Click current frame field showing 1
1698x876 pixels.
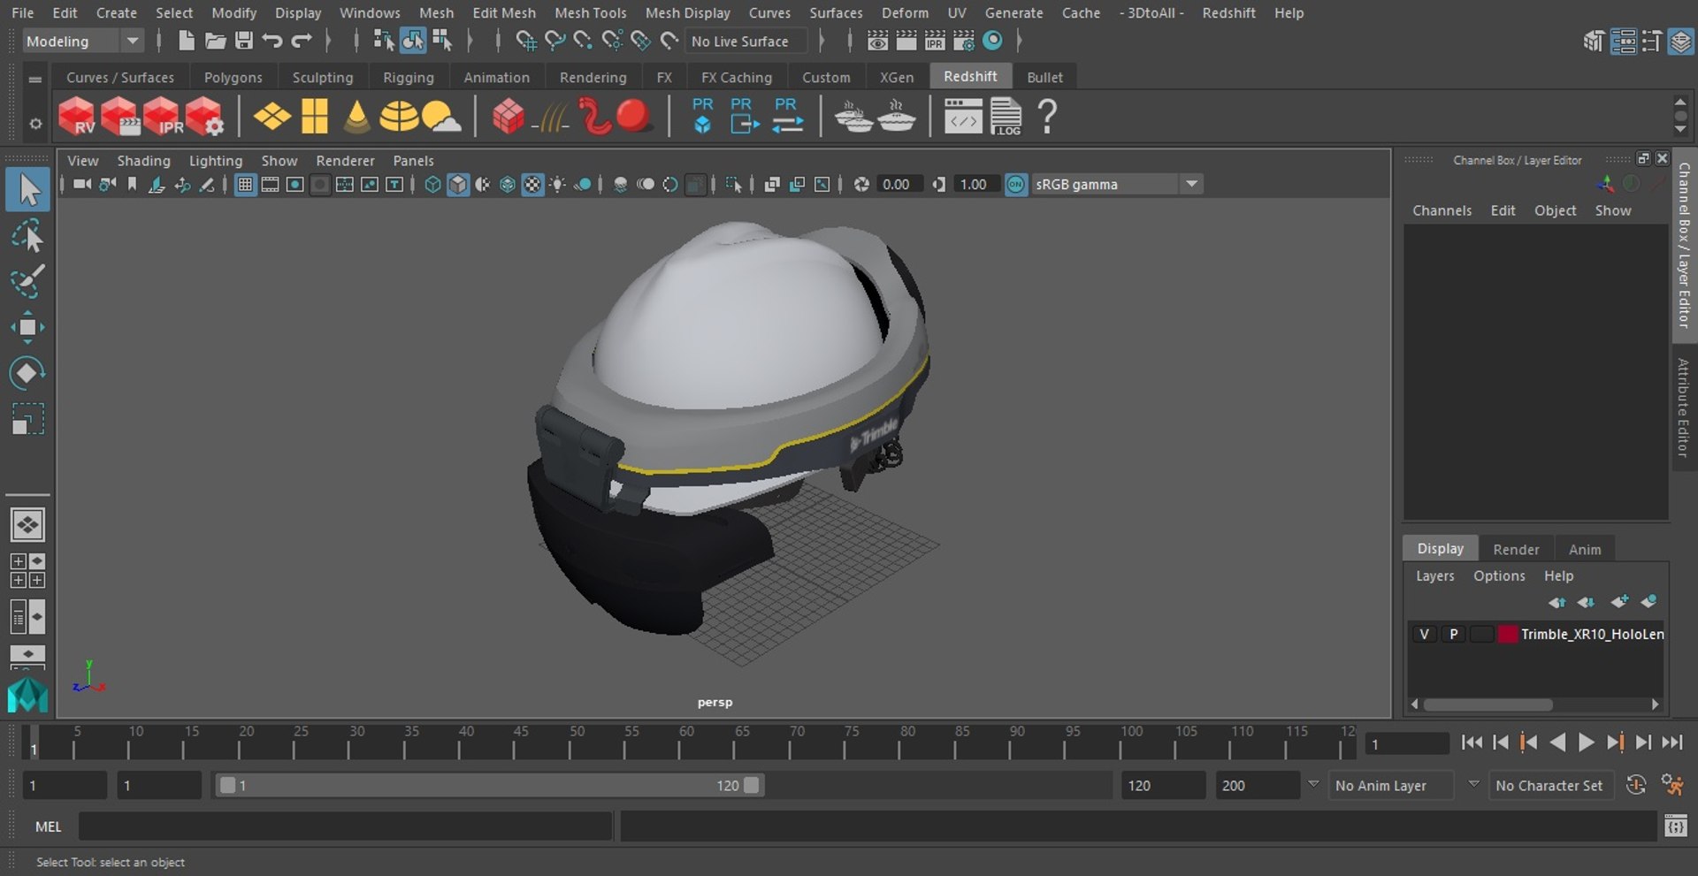(1406, 744)
